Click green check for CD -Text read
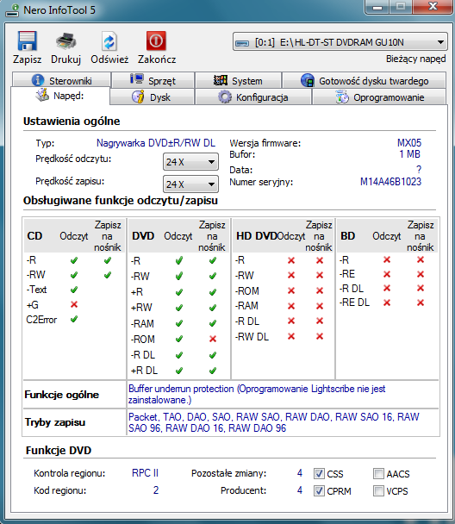The height and width of the screenshot is (524, 455). 74,290
